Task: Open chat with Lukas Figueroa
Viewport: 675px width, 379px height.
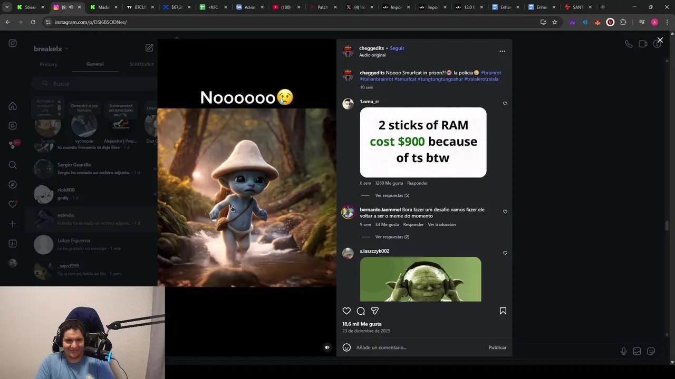Action: click(93, 244)
